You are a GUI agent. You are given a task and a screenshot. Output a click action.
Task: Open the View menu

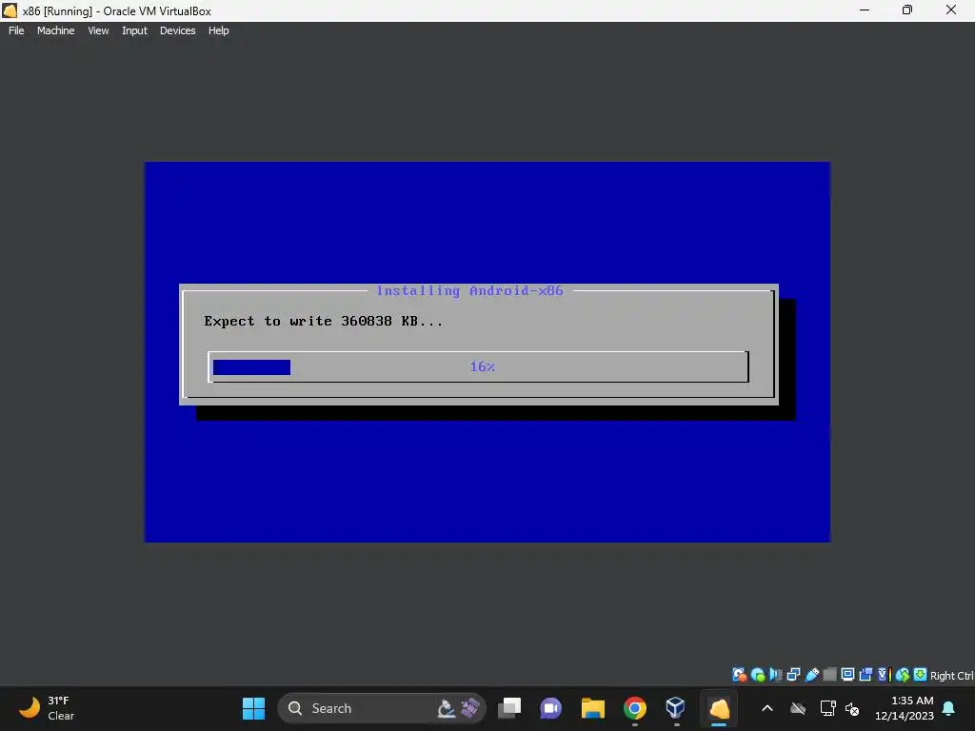[98, 30]
